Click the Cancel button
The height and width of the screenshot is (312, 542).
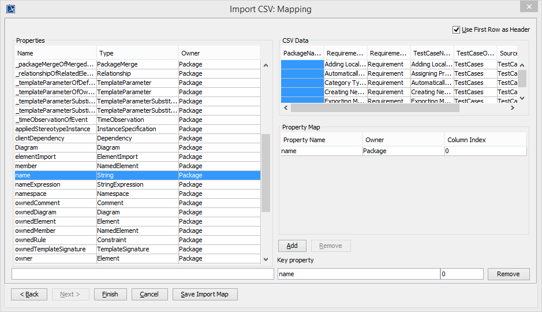tap(149, 294)
